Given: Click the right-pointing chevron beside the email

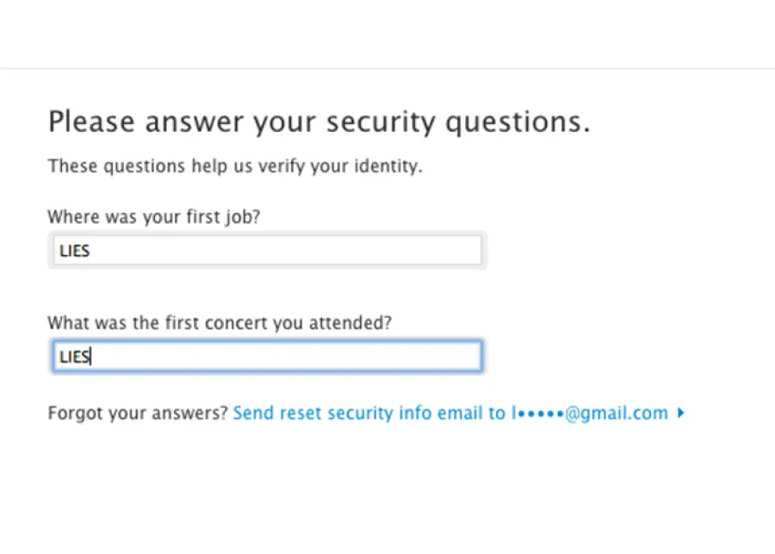Looking at the screenshot, I should pos(681,413).
